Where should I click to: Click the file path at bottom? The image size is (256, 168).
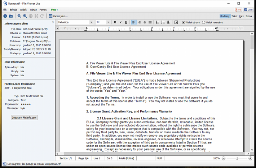point(34,164)
